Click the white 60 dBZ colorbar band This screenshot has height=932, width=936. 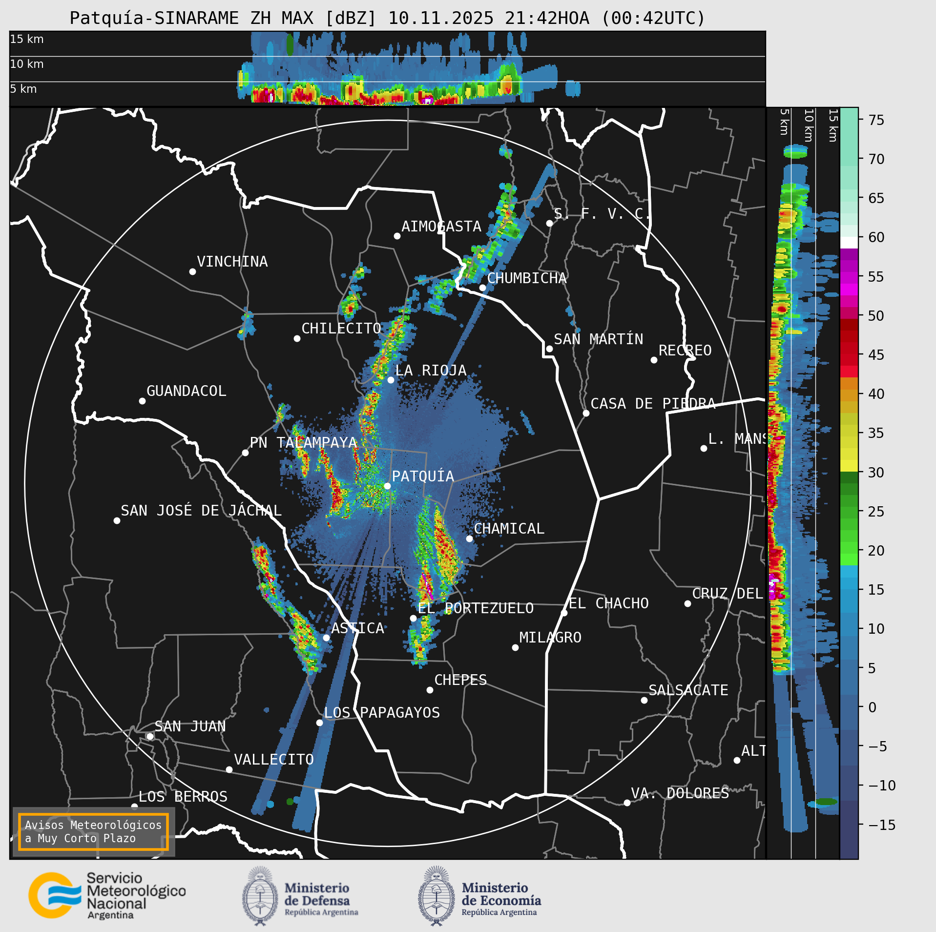pos(849,243)
